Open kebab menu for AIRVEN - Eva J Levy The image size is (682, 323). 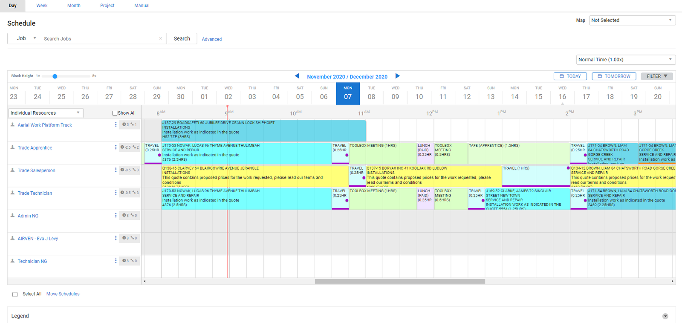116,238
